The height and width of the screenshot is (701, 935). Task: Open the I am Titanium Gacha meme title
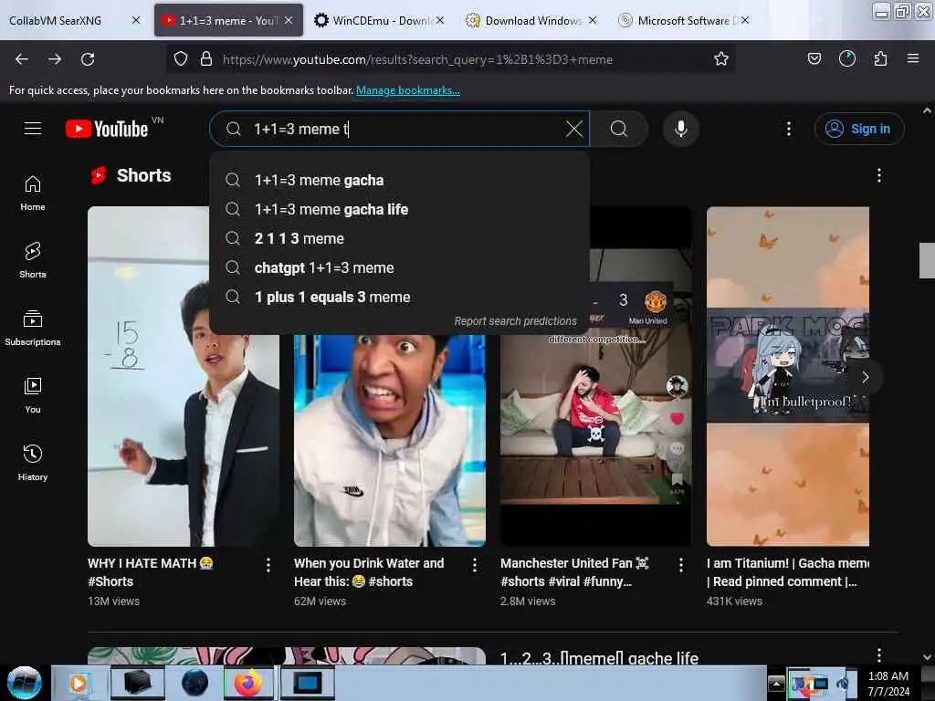tap(788, 572)
